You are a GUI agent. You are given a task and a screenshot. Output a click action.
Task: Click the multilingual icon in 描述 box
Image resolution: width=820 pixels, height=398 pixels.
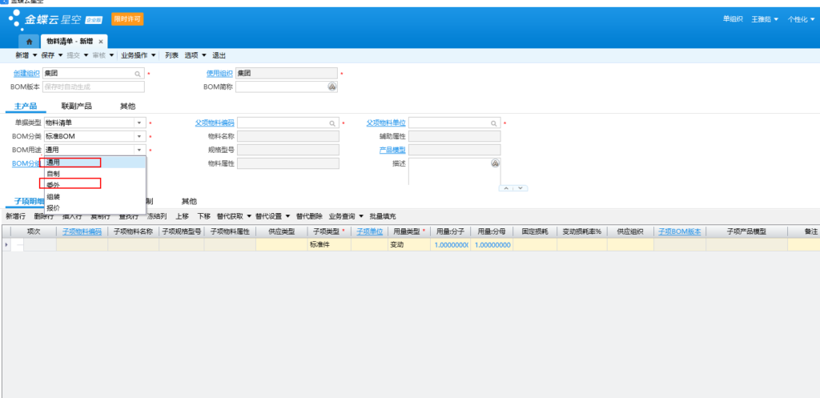tap(495, 163)
